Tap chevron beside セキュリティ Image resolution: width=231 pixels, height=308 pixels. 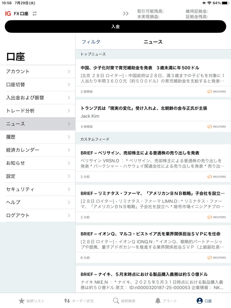[69, 189]
